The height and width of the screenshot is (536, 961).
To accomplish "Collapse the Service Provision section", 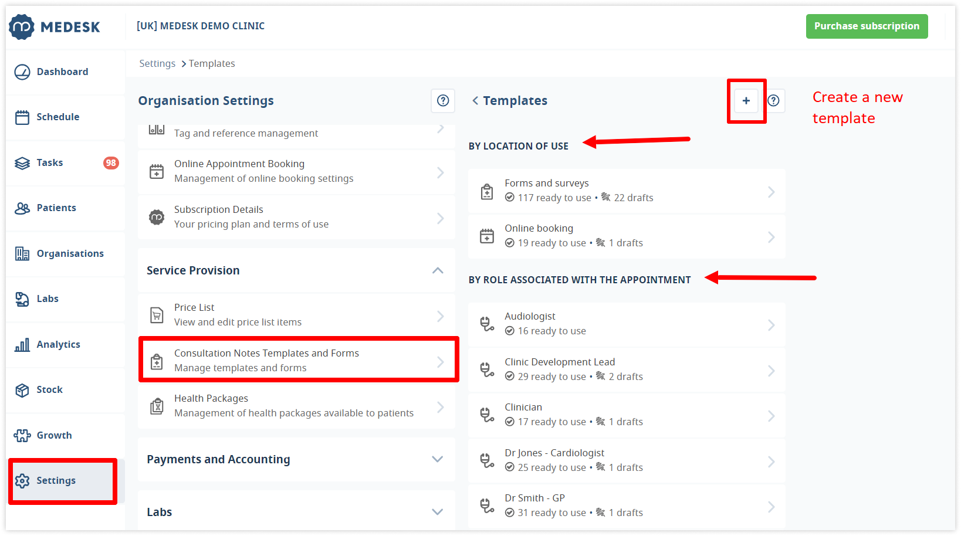I will click(x=438, y=270).
